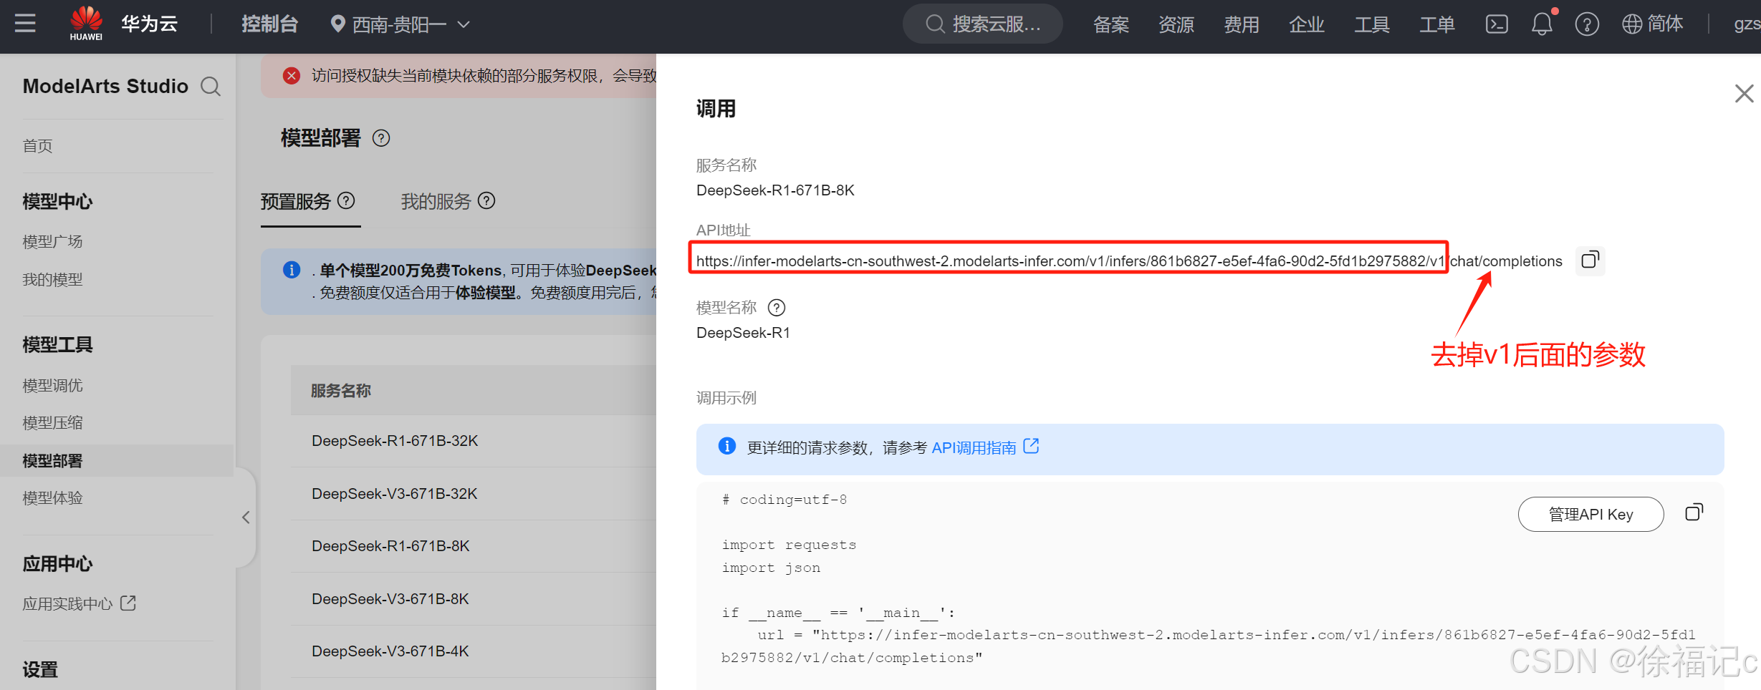The width and height of the screenshot is (1761, 690).
Task: Click the help icon beside 模型部署 title
Action: 381,138
